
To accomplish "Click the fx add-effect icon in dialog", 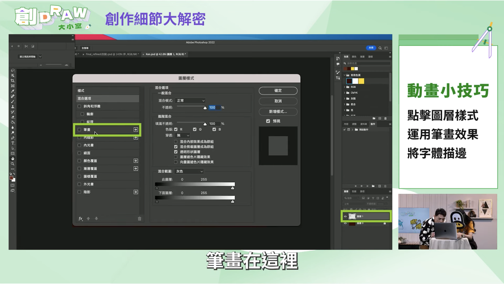I will (80, 219).
